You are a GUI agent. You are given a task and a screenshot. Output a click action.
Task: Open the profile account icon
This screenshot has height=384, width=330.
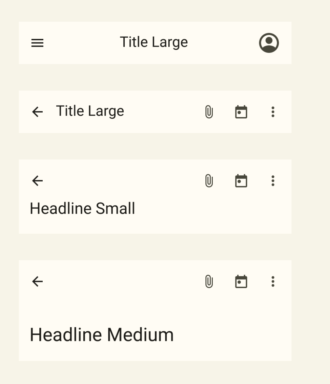(x=269, y=43)
